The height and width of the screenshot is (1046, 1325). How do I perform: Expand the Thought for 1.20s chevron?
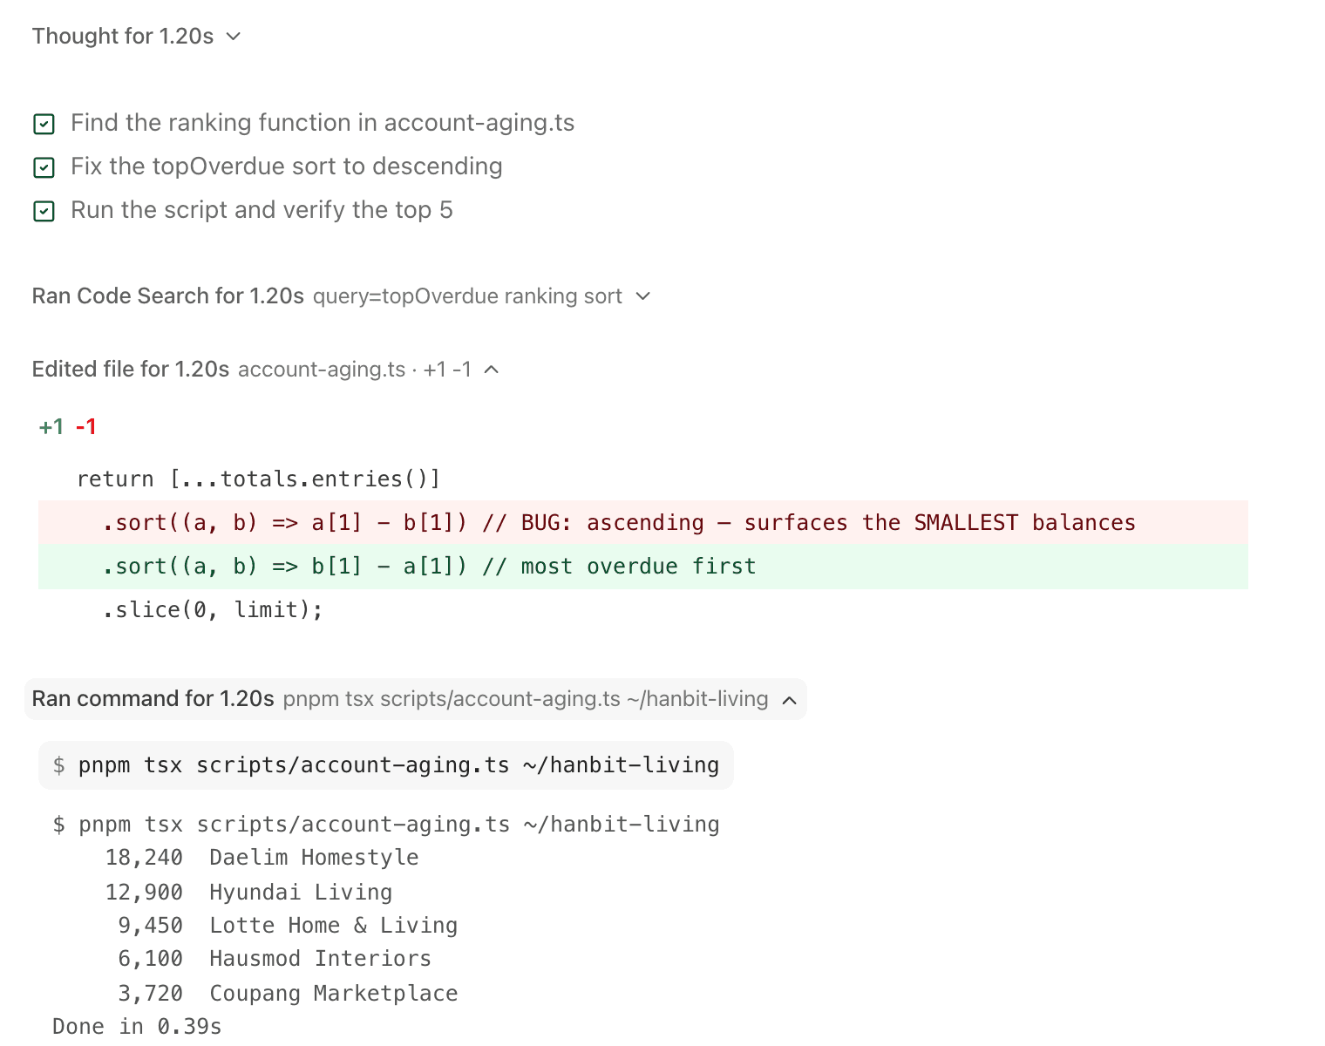pos(233,37)
